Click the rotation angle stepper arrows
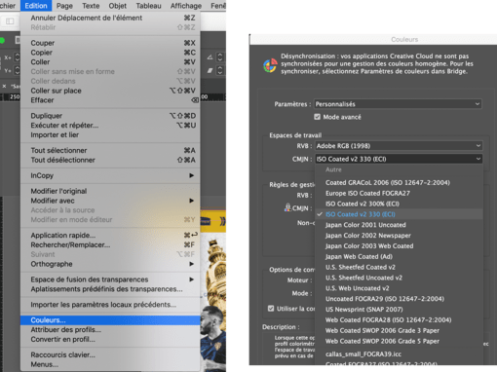The image size is (497, 372). point(220,57)
